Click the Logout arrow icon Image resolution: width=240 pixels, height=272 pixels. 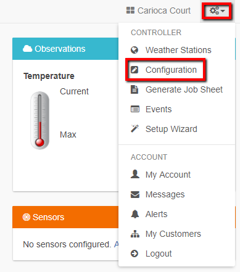(134, 253)
